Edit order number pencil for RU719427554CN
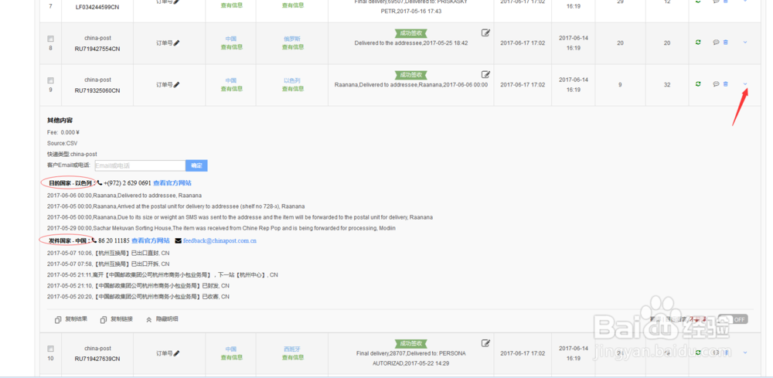 (176, 43)
